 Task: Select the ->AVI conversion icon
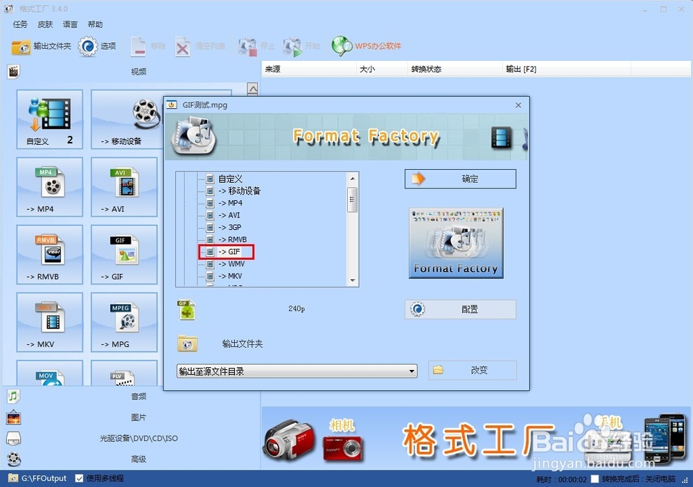[x=124, y=187]
